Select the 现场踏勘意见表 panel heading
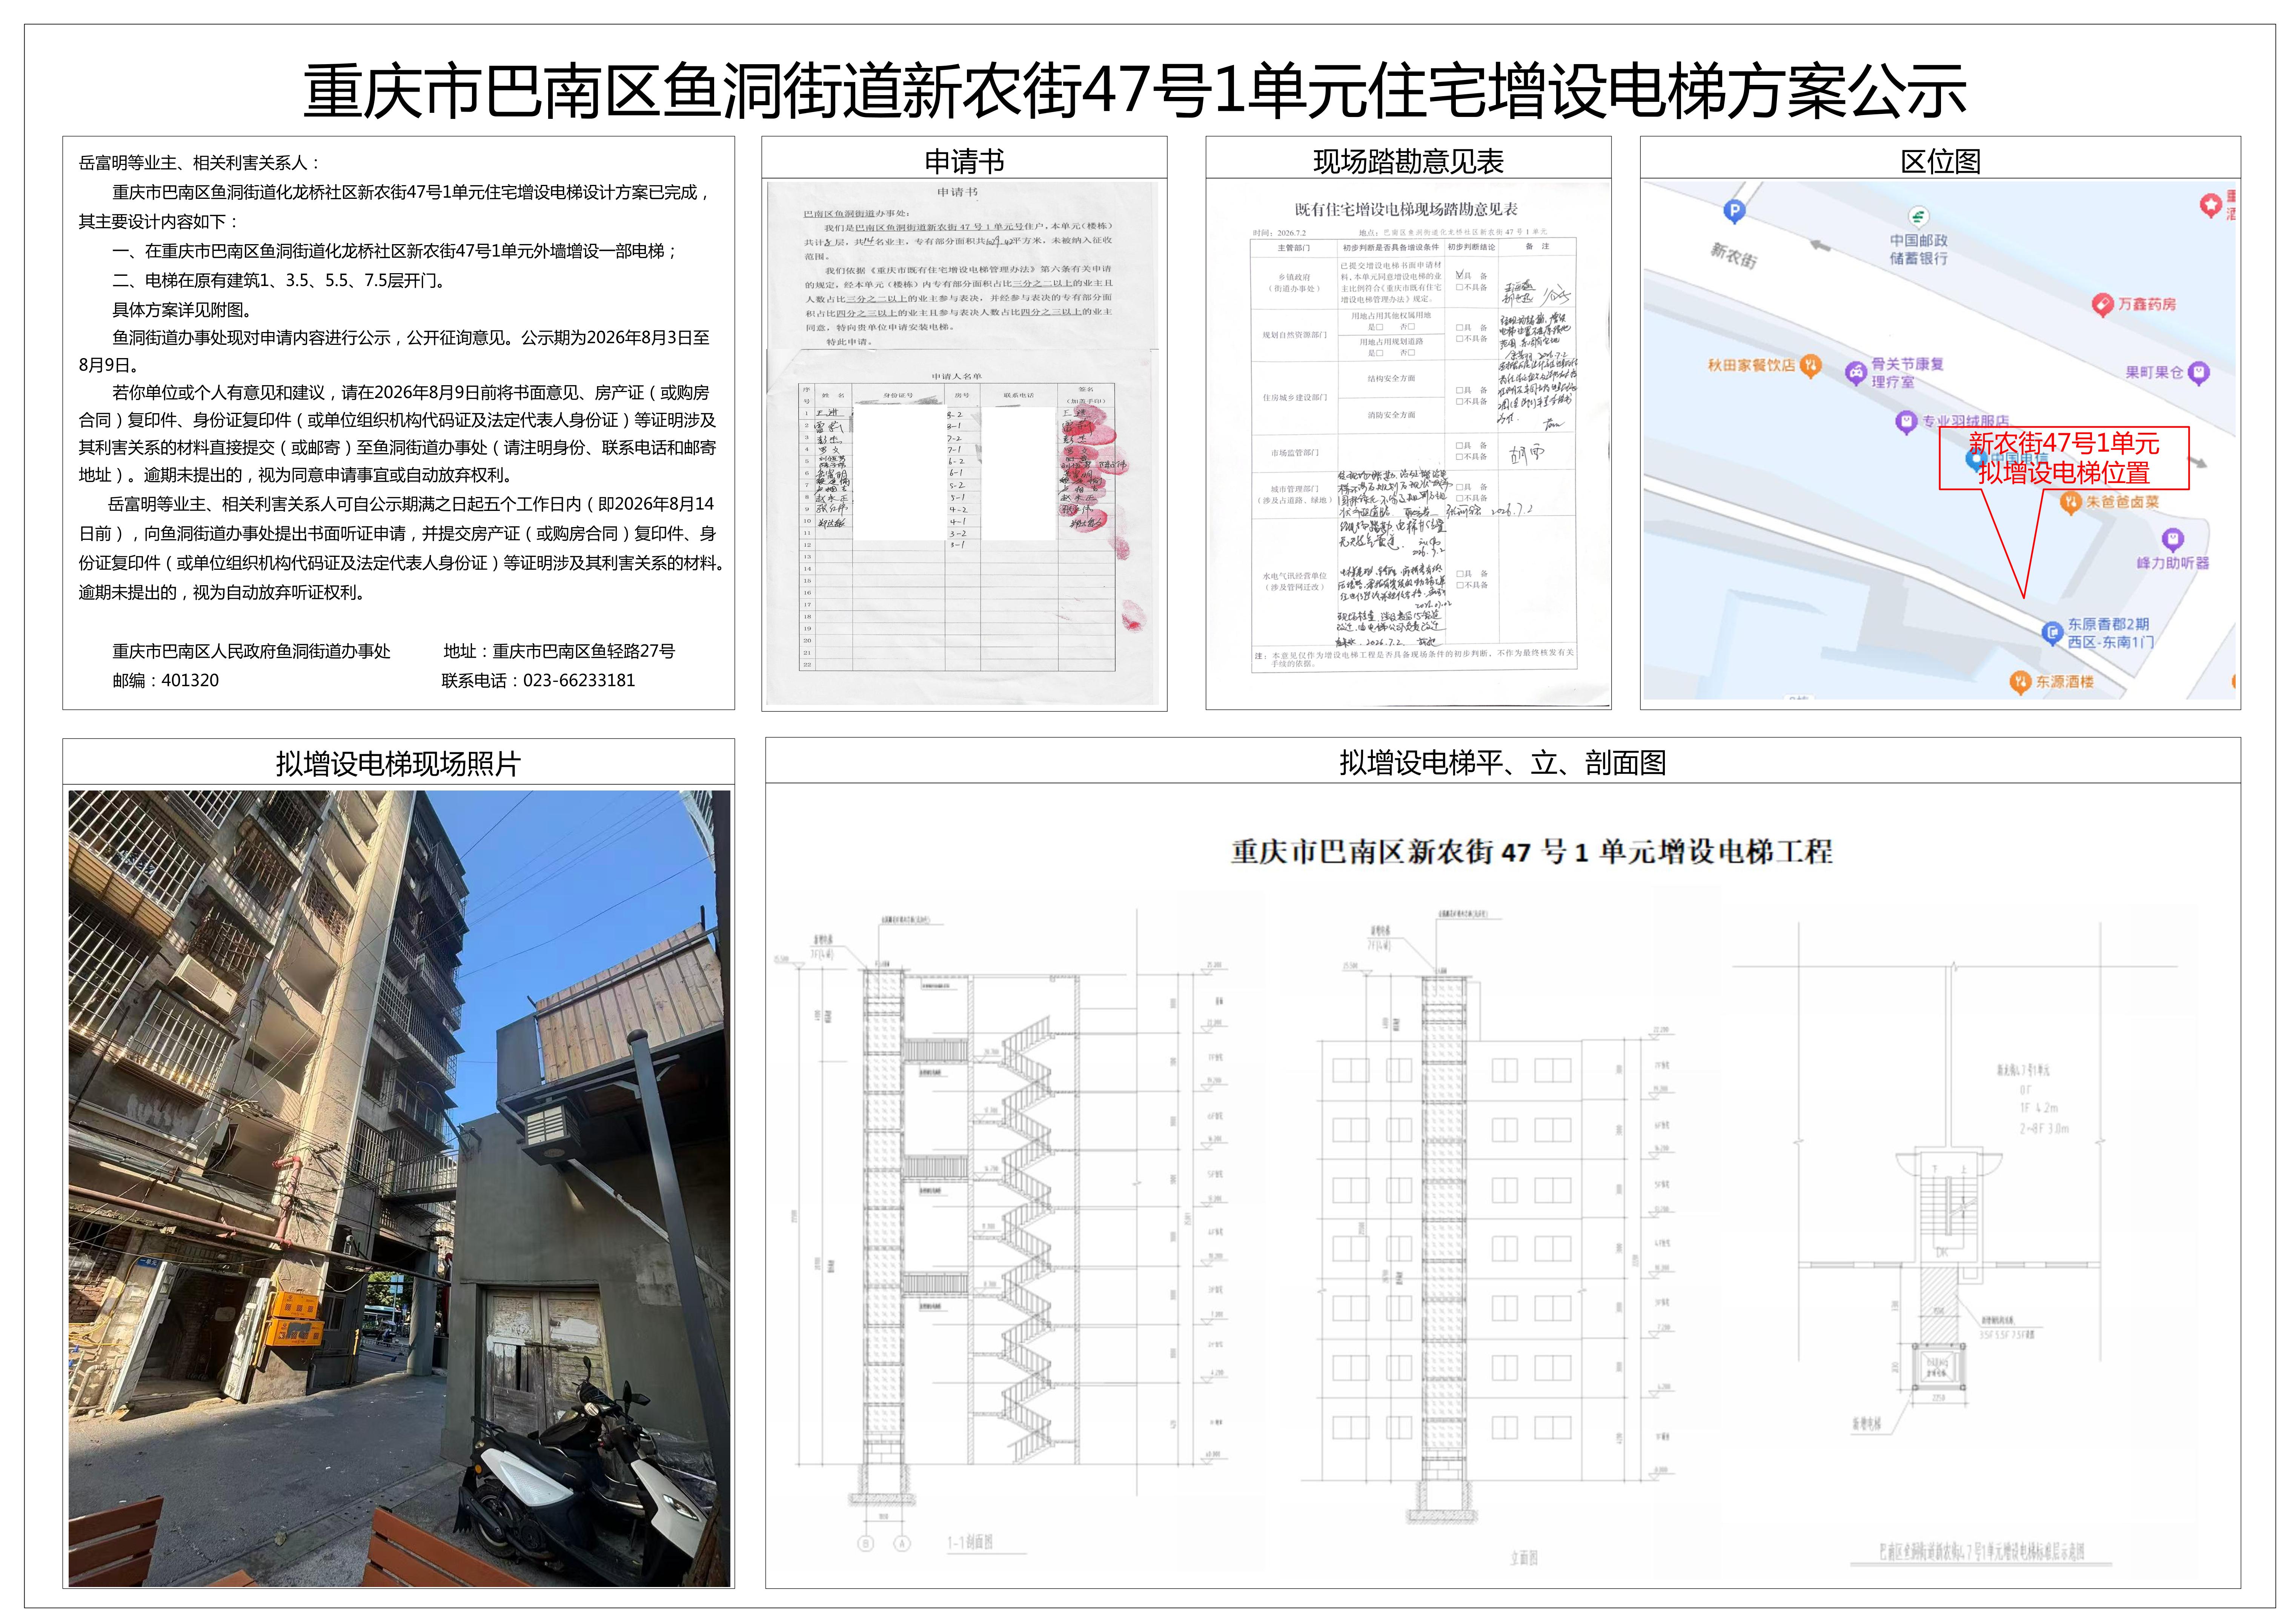Image resolution: width=2296 pixels, height=1624 pixels. tap(1408, 161)
